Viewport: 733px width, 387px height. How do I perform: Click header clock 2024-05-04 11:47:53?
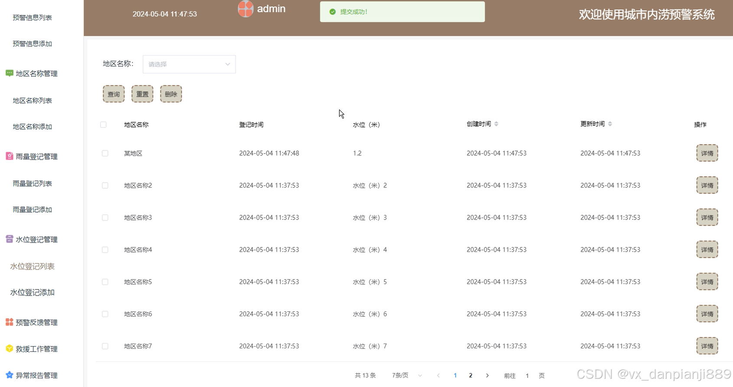(165, 14)
